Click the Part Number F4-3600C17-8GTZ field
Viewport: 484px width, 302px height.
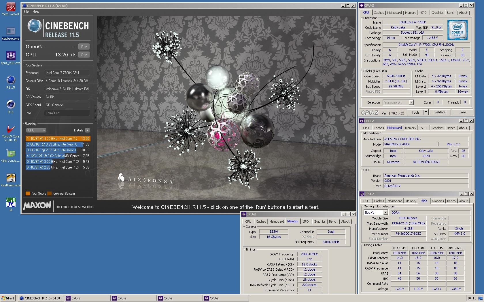(408, 234)
